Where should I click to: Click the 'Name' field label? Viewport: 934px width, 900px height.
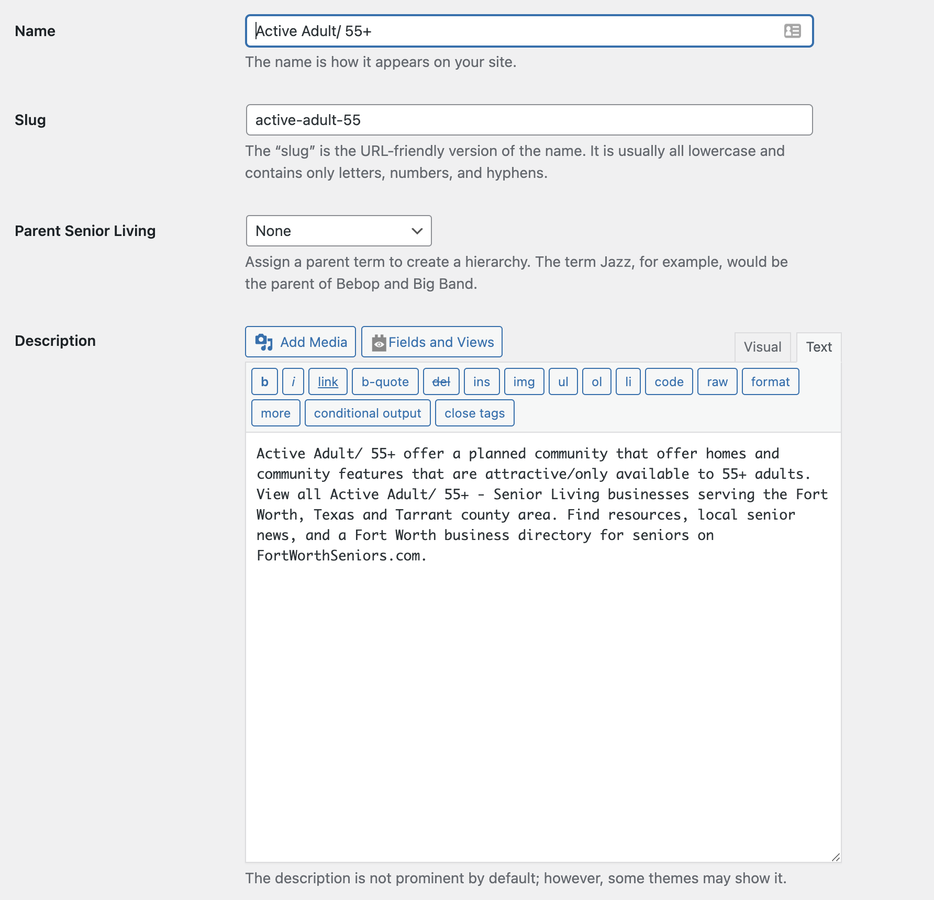(35, 31)
